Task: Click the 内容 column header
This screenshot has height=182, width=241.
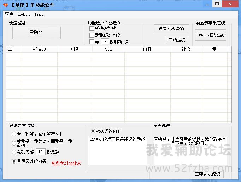Action: click(147, 49)
